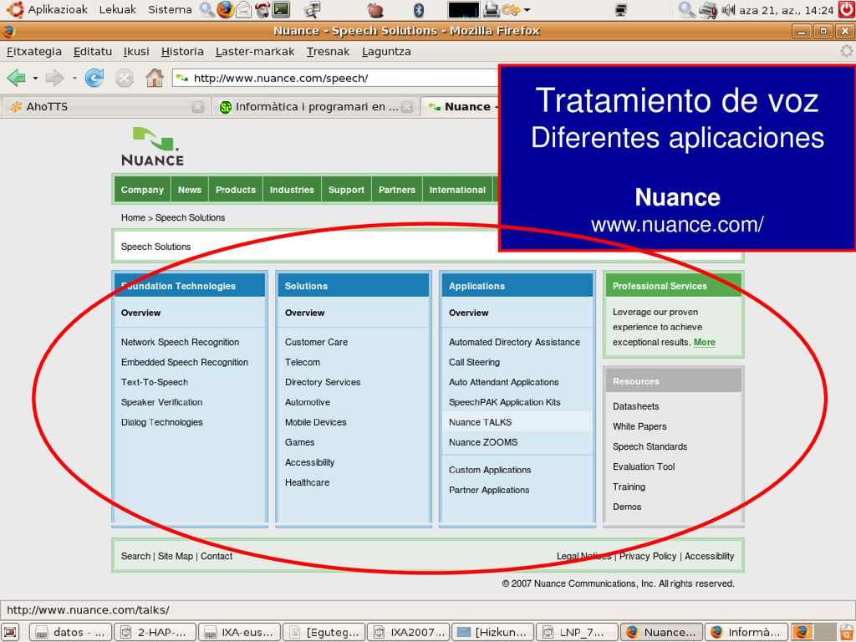Open the International navigation item
This screenshot has height=642, width=856.
coord(457,190)
